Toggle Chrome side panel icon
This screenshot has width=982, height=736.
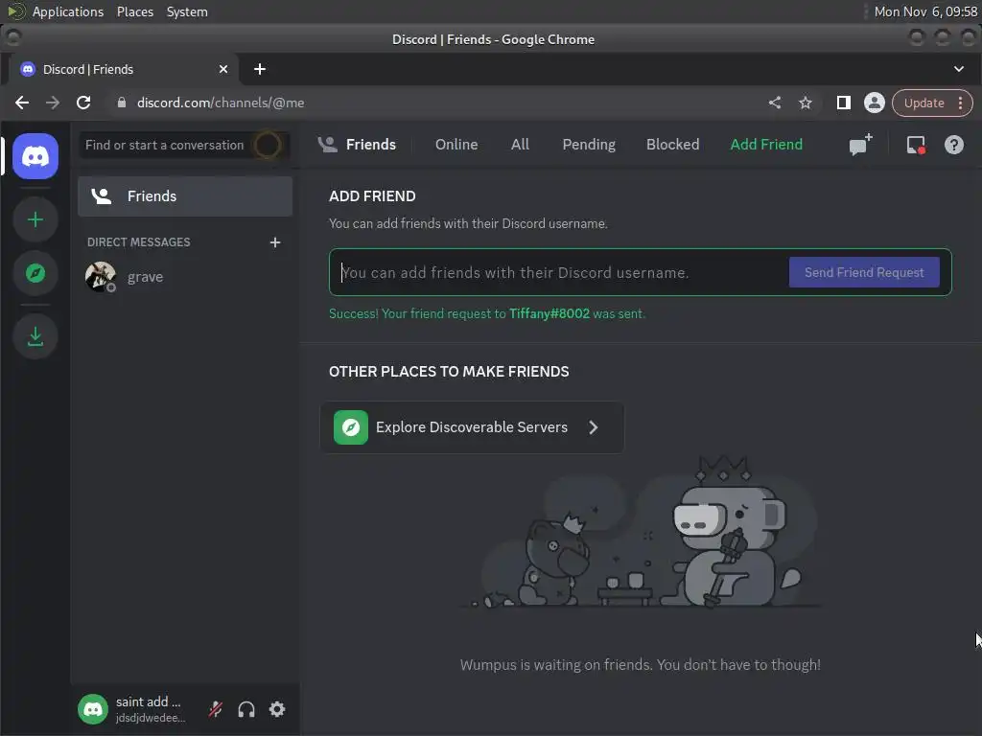coord(844,103)
